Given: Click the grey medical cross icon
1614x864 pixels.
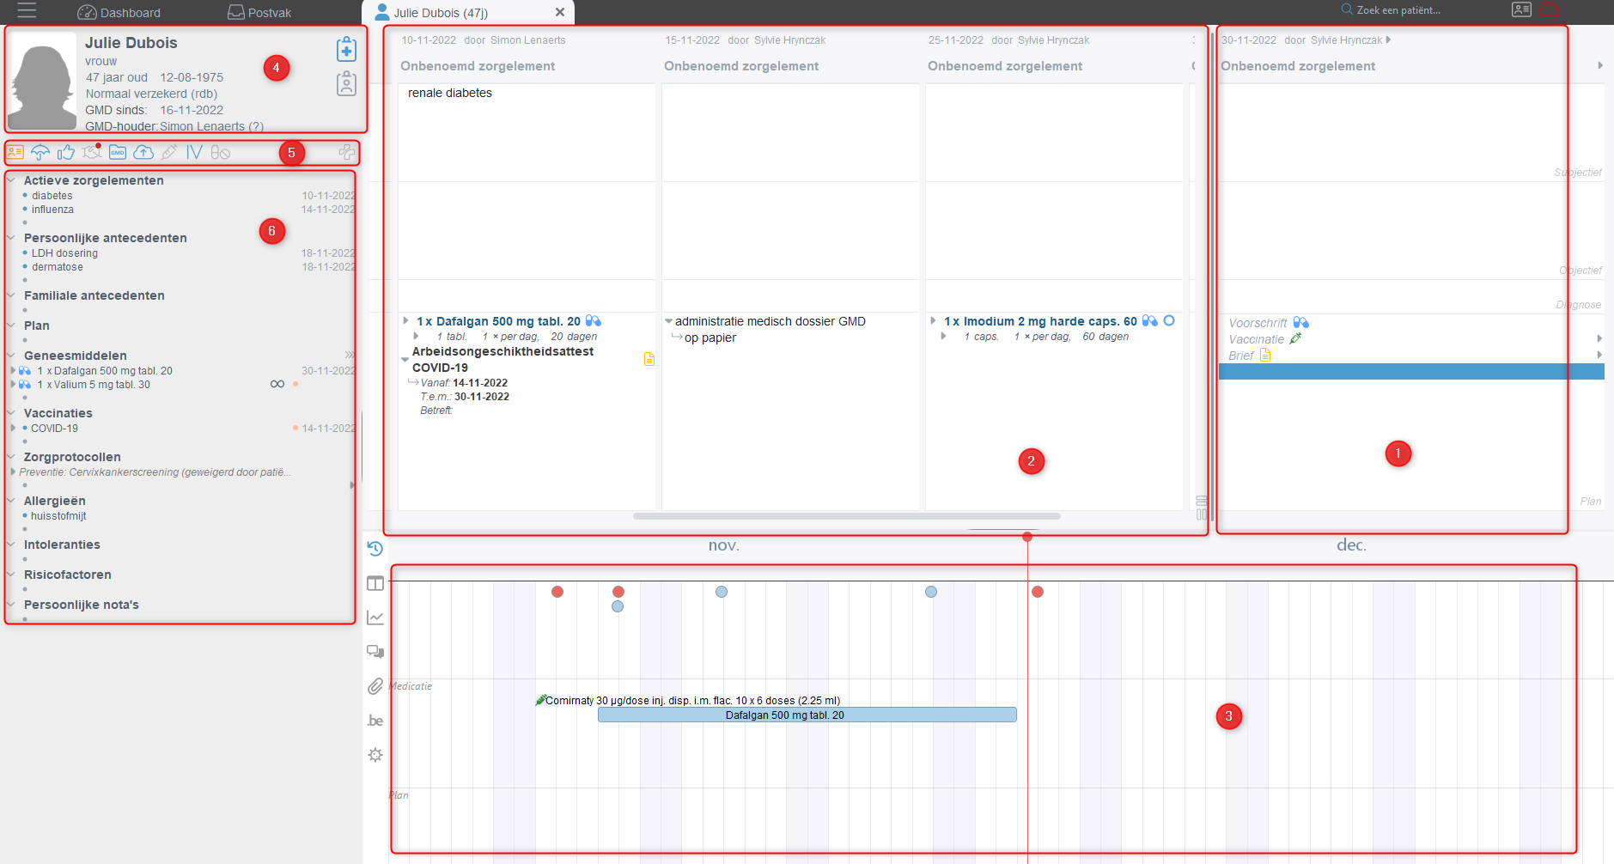Looking at the screenshot, I should click(x=346, y=152).
